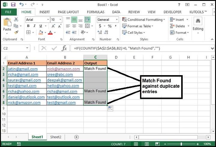Increase the cell indent
The image size is (216, 147).
tap(74, 32)
